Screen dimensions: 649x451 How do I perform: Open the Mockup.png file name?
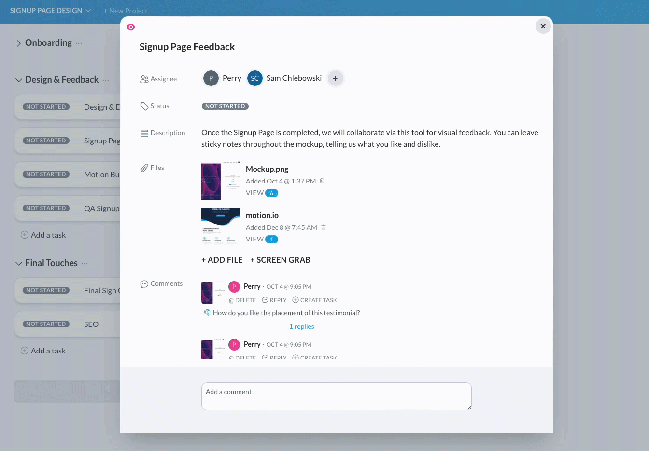point(267,169)
